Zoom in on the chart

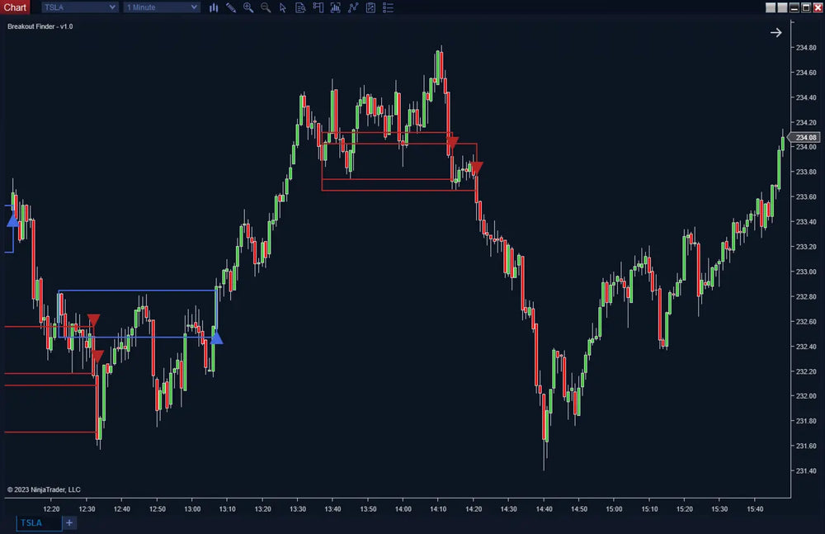point(248,7)
